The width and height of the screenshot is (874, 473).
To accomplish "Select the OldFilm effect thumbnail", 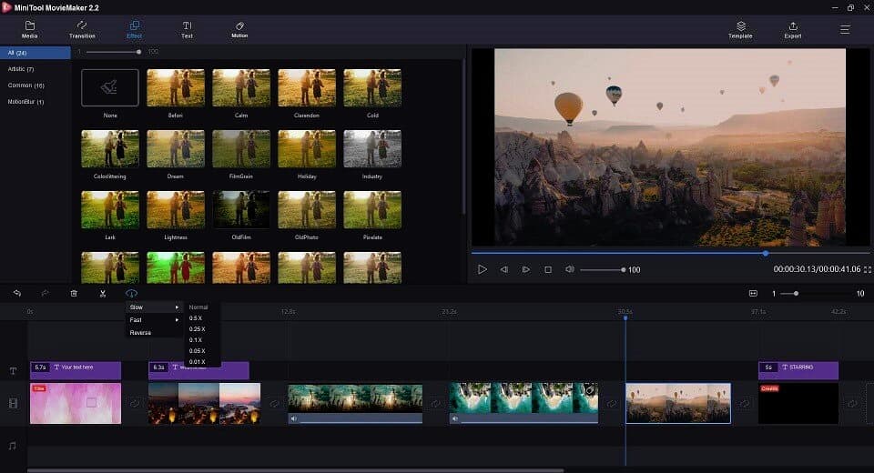I will 241,209.
